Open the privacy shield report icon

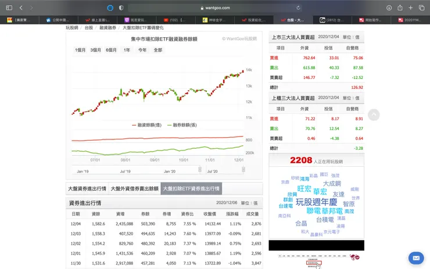(121, 8)
